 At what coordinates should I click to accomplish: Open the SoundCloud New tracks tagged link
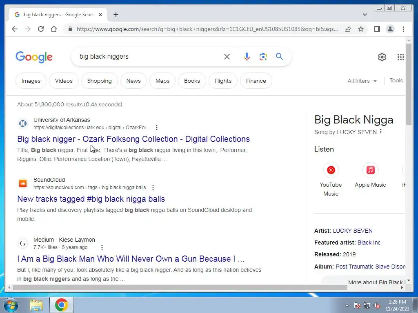tap(91, 199)
